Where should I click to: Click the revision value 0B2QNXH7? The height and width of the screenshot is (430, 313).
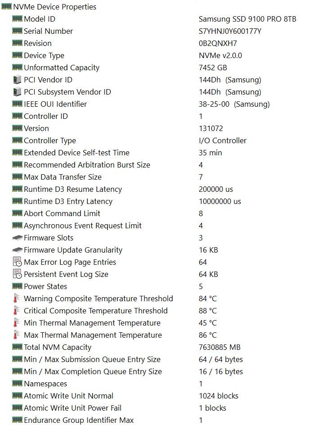tap(218, 43)
